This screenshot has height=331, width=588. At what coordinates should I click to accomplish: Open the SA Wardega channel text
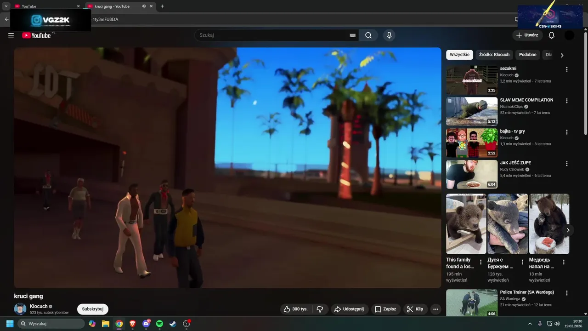(510, 299)
